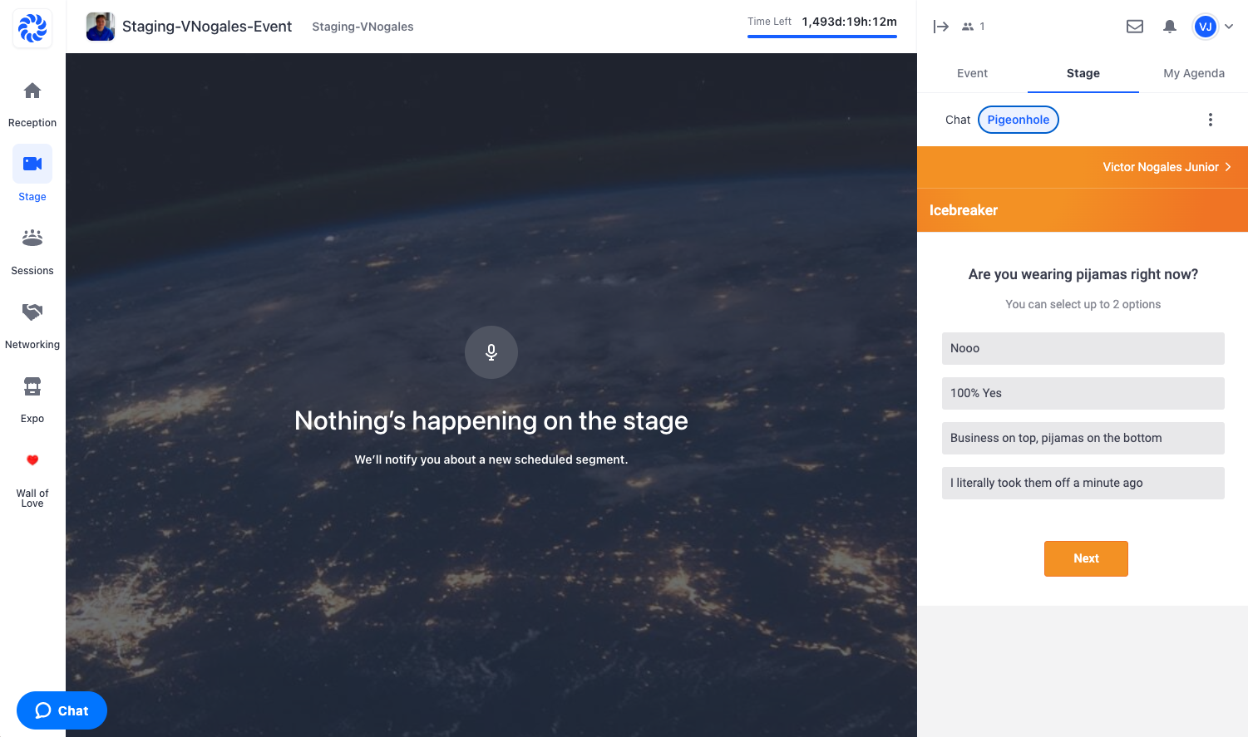Select the Pigeonhole pill tab
Viewport: 1248px width, 737px height.
coord(1019,120)
